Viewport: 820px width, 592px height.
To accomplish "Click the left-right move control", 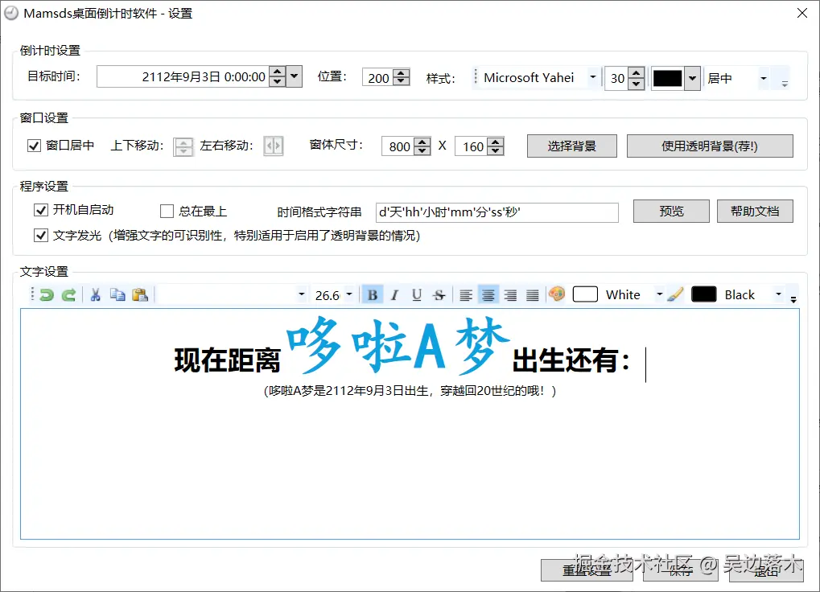I will tap(274, 146).
